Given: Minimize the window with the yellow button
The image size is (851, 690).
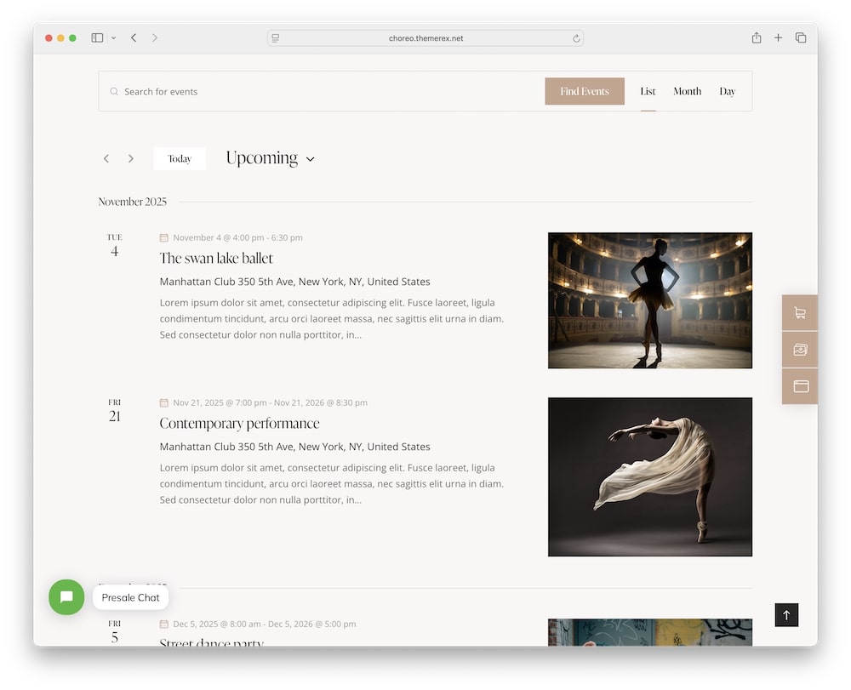Looking at the screenshot, I should (60, 38).
